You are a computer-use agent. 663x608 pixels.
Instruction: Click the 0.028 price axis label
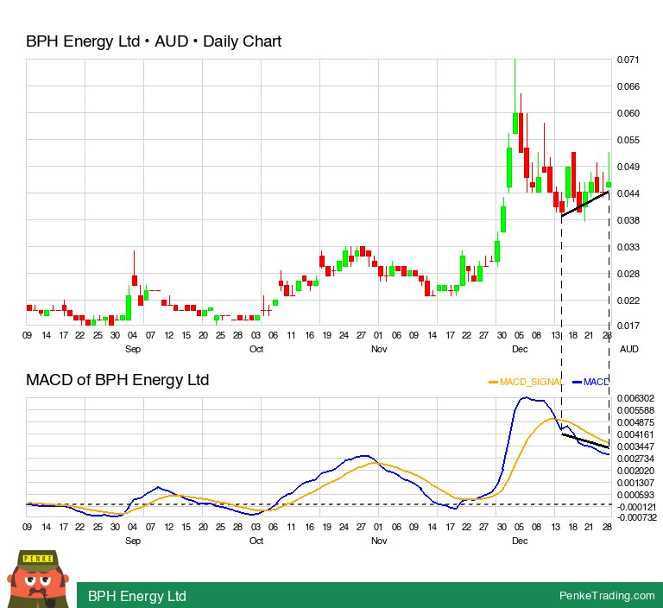tap(628, 274)
